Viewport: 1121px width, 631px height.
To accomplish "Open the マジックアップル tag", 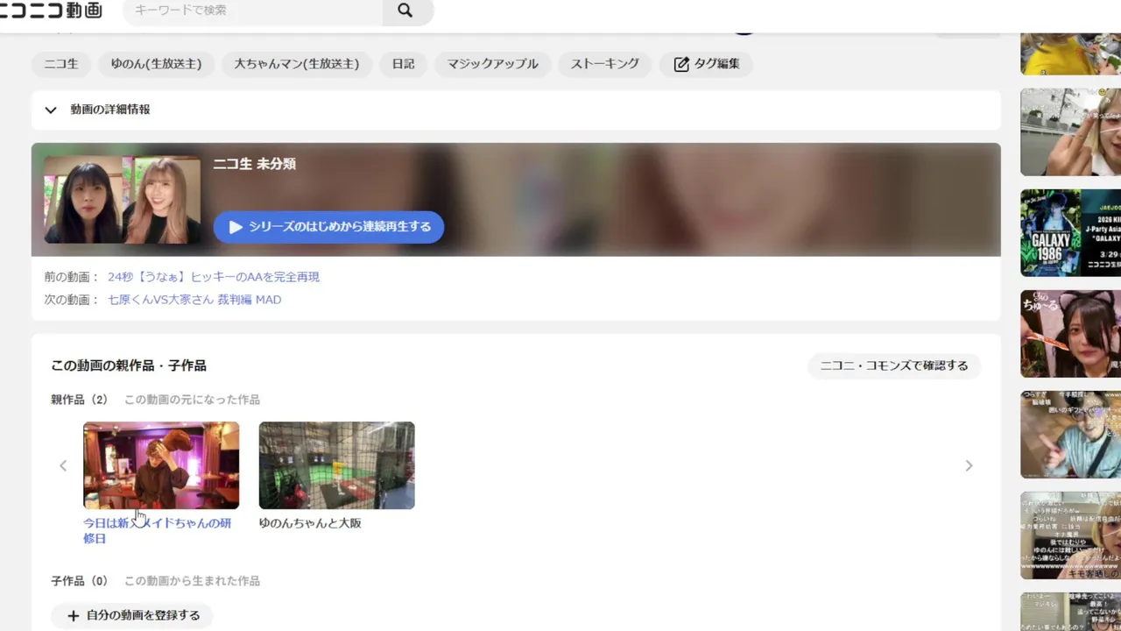I will tap(493, 64).
